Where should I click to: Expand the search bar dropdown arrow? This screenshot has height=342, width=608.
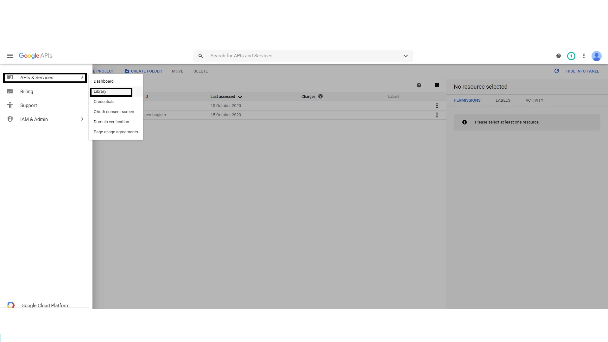click(x=405, y=56)
